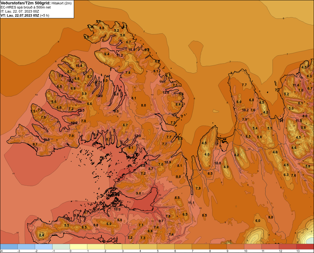Click the 12.5 temperature value
Viewport: 314px width, 253px height.
[81, 110]
